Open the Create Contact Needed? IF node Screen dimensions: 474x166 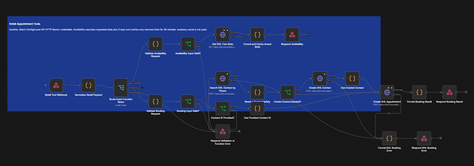pyautogui.click(x=287, y=92)
